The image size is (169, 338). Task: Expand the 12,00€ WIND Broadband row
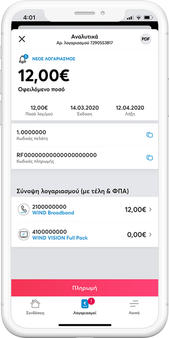[85, 210]
